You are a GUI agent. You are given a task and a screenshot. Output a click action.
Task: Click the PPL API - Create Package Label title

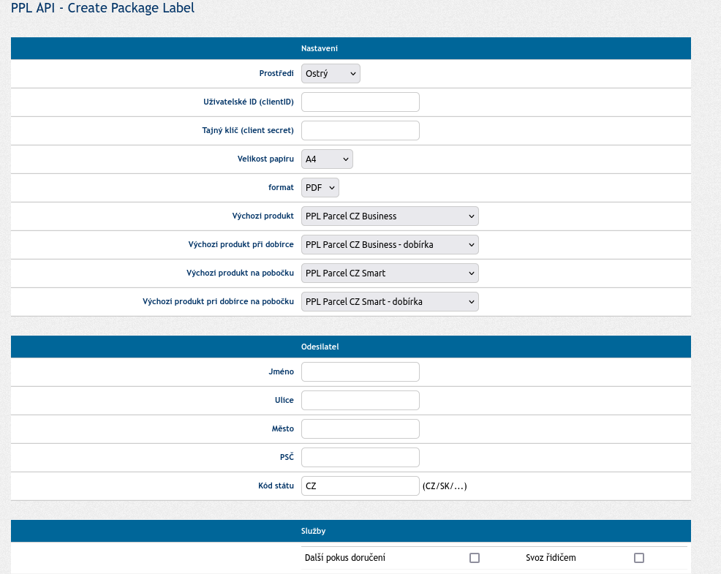click(x=102, y=9)
